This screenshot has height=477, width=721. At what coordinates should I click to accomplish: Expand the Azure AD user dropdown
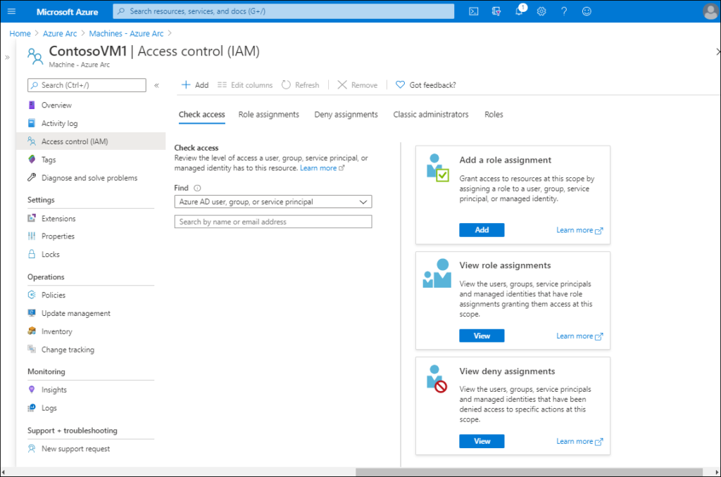273,202
